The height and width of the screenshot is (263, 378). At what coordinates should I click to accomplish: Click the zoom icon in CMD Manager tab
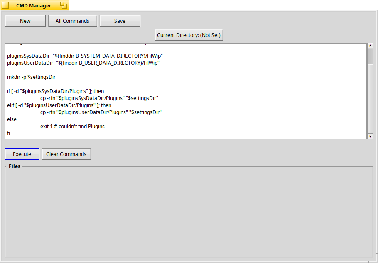pos(64,5)
